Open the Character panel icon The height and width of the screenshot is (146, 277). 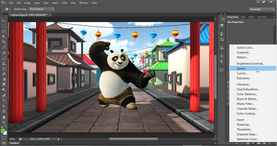tap(222, 56)
